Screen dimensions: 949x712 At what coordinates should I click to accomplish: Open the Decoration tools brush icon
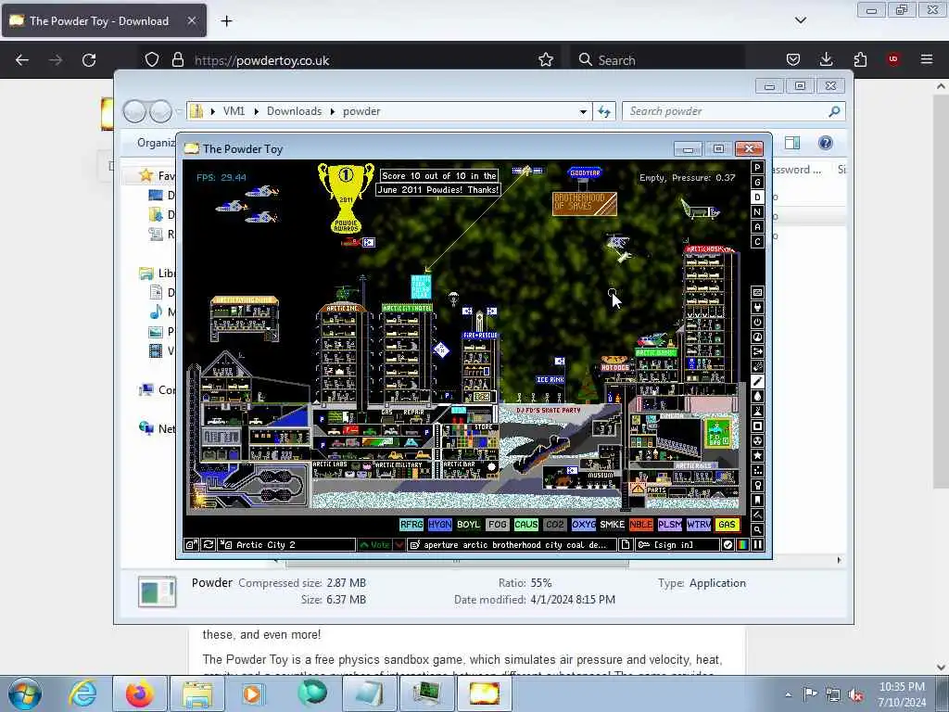(x=757, y=515)
